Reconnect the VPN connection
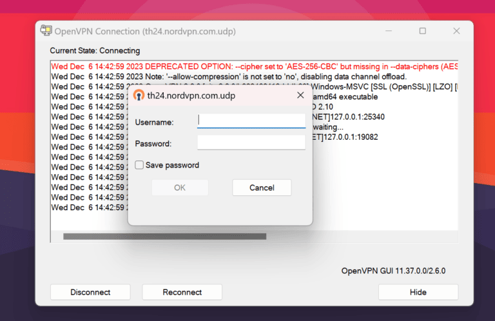This screenshot has height=321, width=495. click(x=182, y=292)
